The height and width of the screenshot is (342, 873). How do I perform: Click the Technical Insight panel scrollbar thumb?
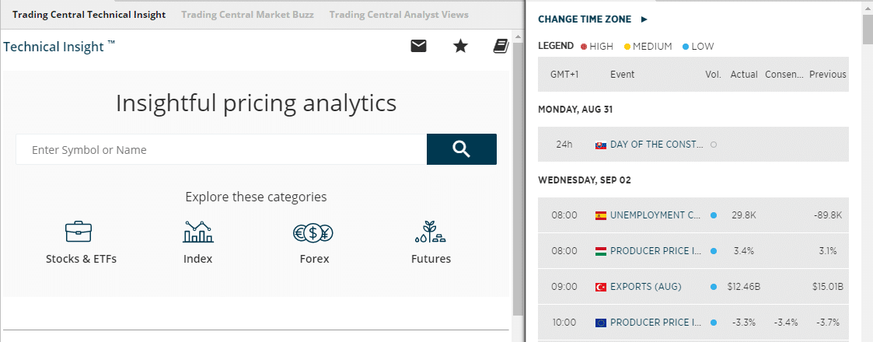(x=518, y=178)
